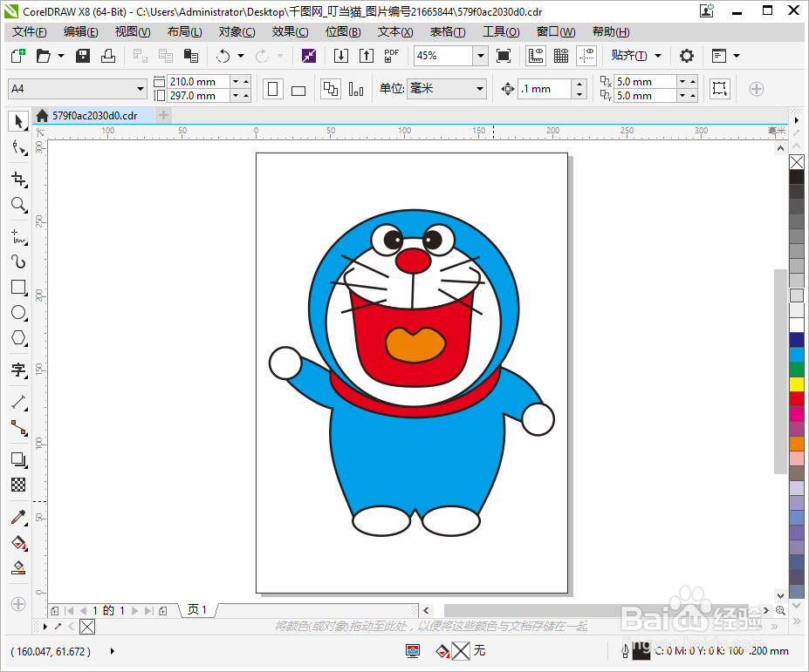Image resolution: width=809 pixels, height=672 pixels.
Task: Set page to portrait orientation
Action: pyautogui.click(x=273, y=89)
